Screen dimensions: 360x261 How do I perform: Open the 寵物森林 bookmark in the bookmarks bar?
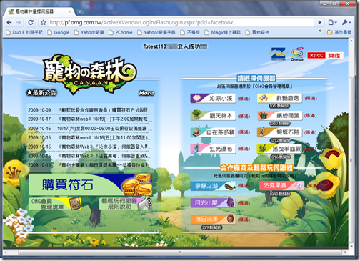(257, 32)
